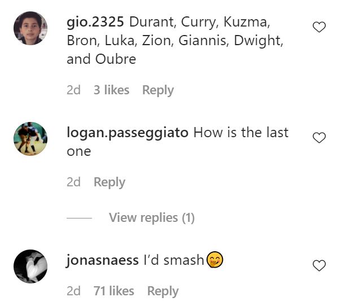This screenshot has width=341, height=306.
Task: Click the emoji in jonasnaess's comment
Action: pos(215,260)
